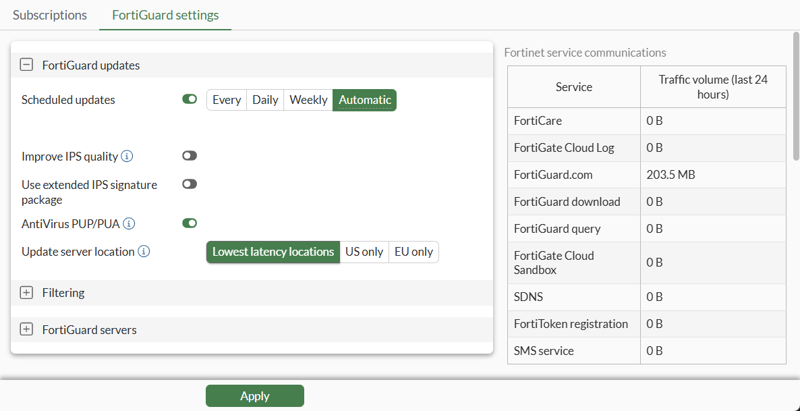Select EU only server location
Viewport: 800px width, 411px height.
tap(413, 252)
